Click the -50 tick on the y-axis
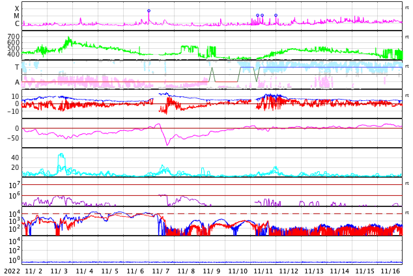This screenshot has height=276, width=413. tap(12, 137)
